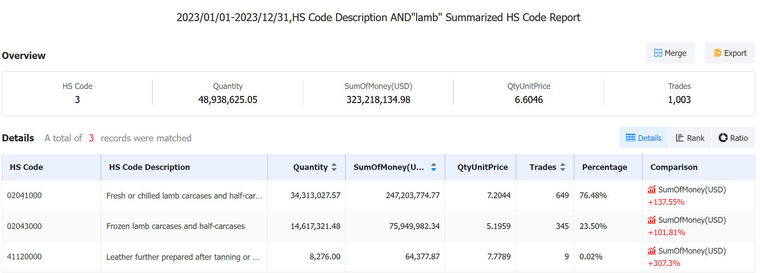
Task: Click the report title heading
Action: [378, 18]
